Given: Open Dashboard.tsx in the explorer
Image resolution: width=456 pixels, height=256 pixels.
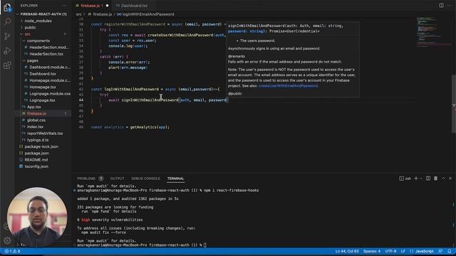Looking at the screenshot, I should [x=43, y=74].
